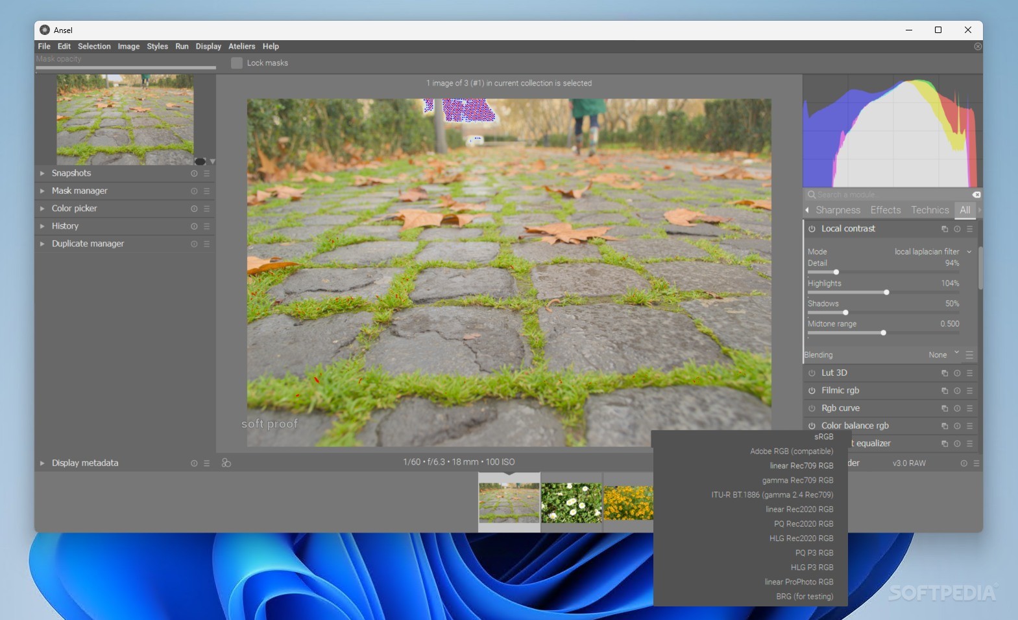Select the yellow flowers filmstrip thumbnail
This screenshot has width=1018, height=620.
[628, 503]
